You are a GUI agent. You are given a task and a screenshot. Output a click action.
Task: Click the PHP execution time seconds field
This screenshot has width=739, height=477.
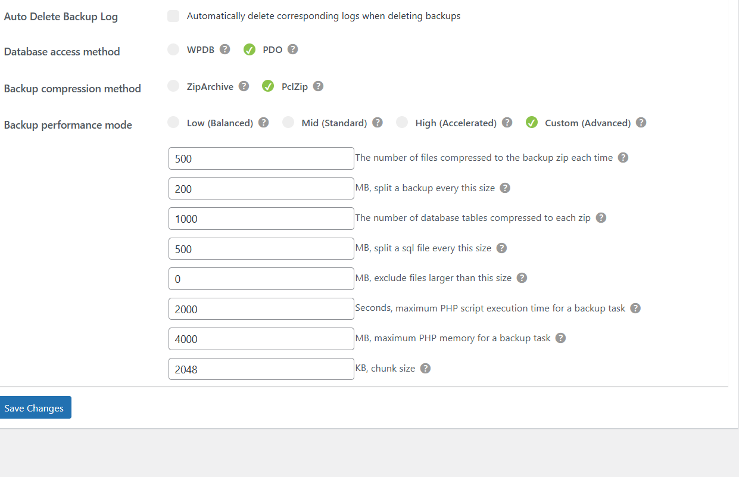tap(261, 309)
